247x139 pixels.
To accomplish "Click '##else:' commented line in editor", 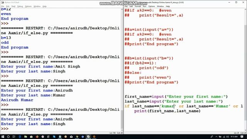I will 133,73.
